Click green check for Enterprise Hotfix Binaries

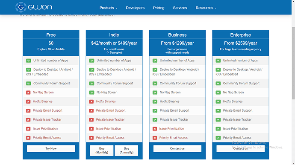[218, 101]
